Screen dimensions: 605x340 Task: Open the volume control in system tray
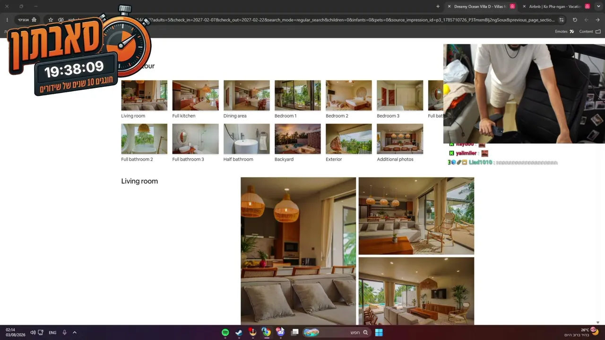[x=33, y=332]
